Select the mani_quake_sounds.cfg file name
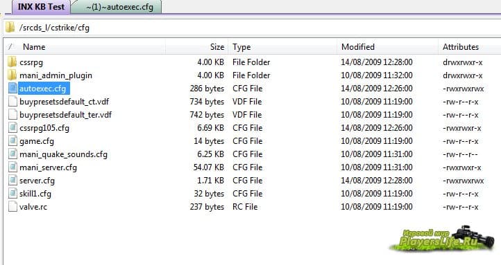 click(x=63, y=154)
